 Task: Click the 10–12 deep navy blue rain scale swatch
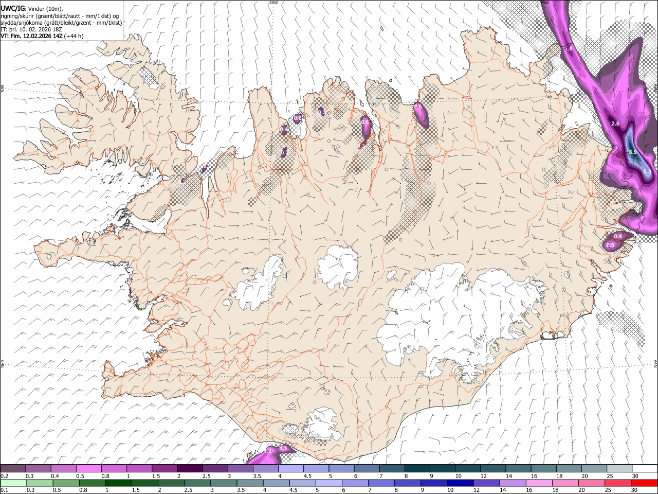click(460, 483)
